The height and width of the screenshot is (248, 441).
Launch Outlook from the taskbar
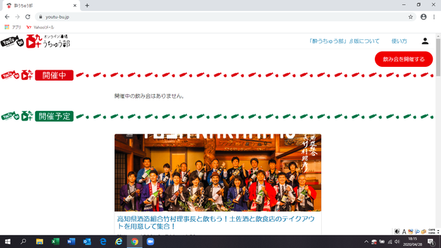(88, 242)
